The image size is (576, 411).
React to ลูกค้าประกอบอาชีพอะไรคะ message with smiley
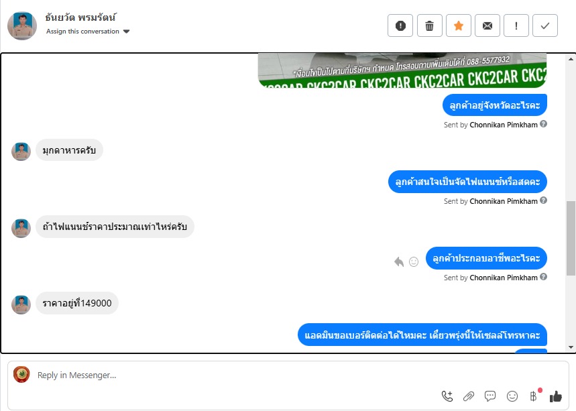point(414,261)
